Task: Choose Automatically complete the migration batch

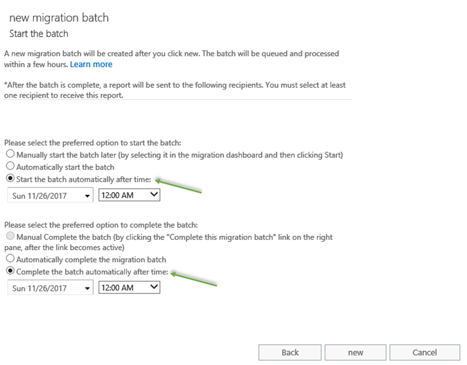Action: [10, 259]
